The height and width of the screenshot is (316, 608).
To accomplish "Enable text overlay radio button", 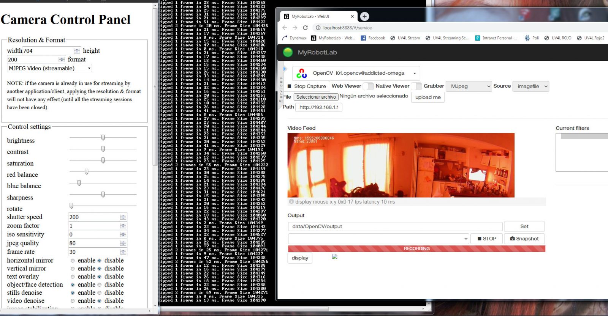I will [x=73, y=277].
